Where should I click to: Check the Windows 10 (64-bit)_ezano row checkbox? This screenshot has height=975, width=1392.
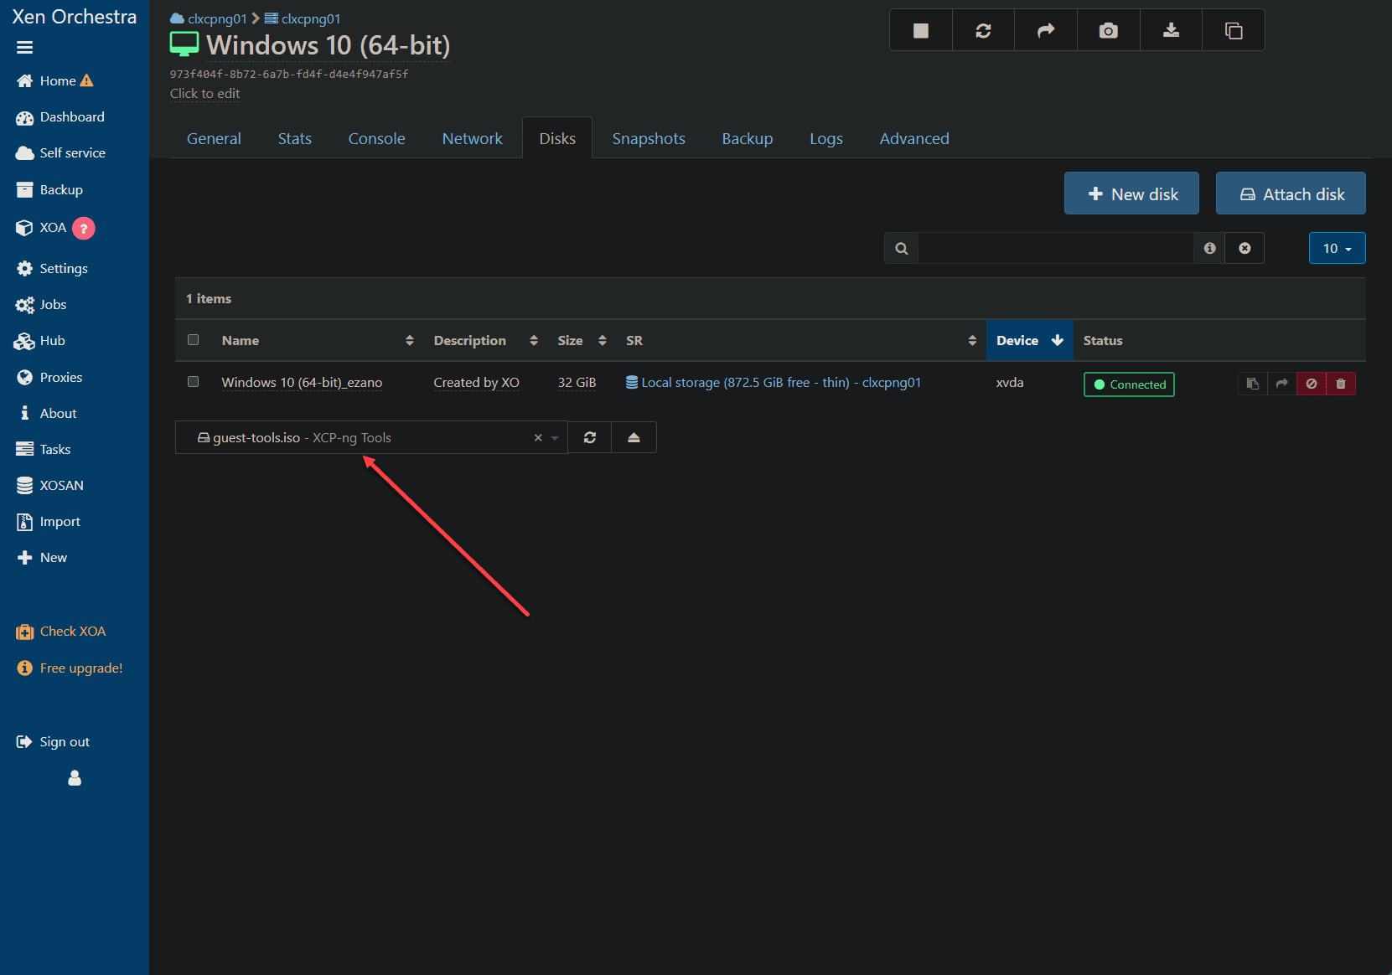click(194, 382)
